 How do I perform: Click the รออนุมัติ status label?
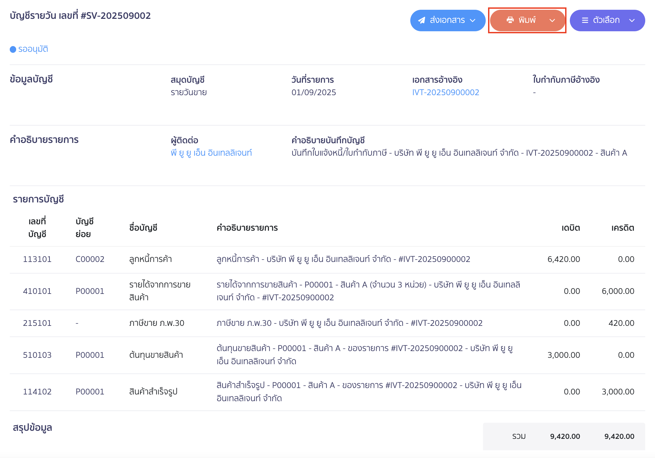(33, 49)
